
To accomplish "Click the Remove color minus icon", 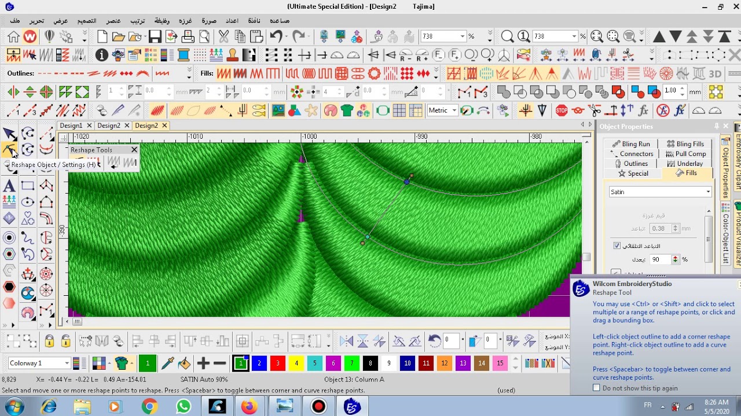I will click(219, 363).
